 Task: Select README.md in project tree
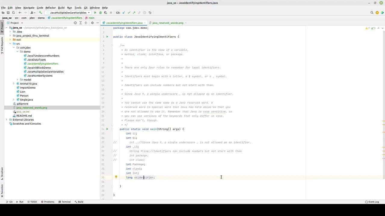click(24, 116)
